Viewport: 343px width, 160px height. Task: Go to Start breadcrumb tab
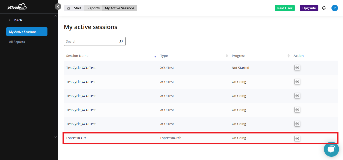74,8
